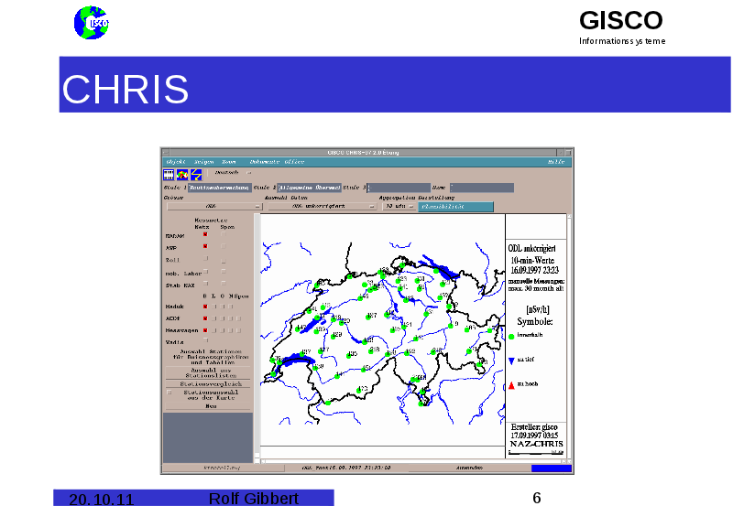Open the Auswahl Daten dropdown
The width and height of the screenshot is (733, 506).
(x=321, y=207)
